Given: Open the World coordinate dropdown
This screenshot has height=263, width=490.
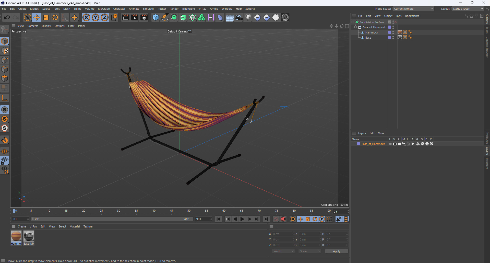Looking at the screenshot, I should (283, 251).
